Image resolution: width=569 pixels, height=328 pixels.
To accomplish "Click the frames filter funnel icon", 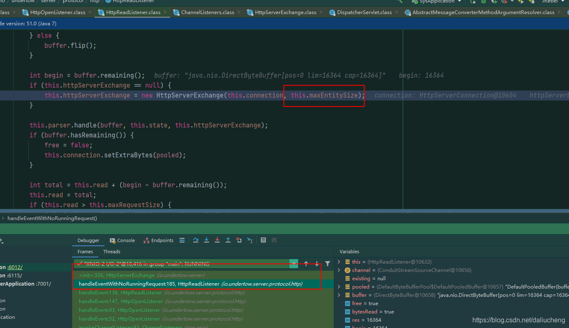I will [328, 264].
